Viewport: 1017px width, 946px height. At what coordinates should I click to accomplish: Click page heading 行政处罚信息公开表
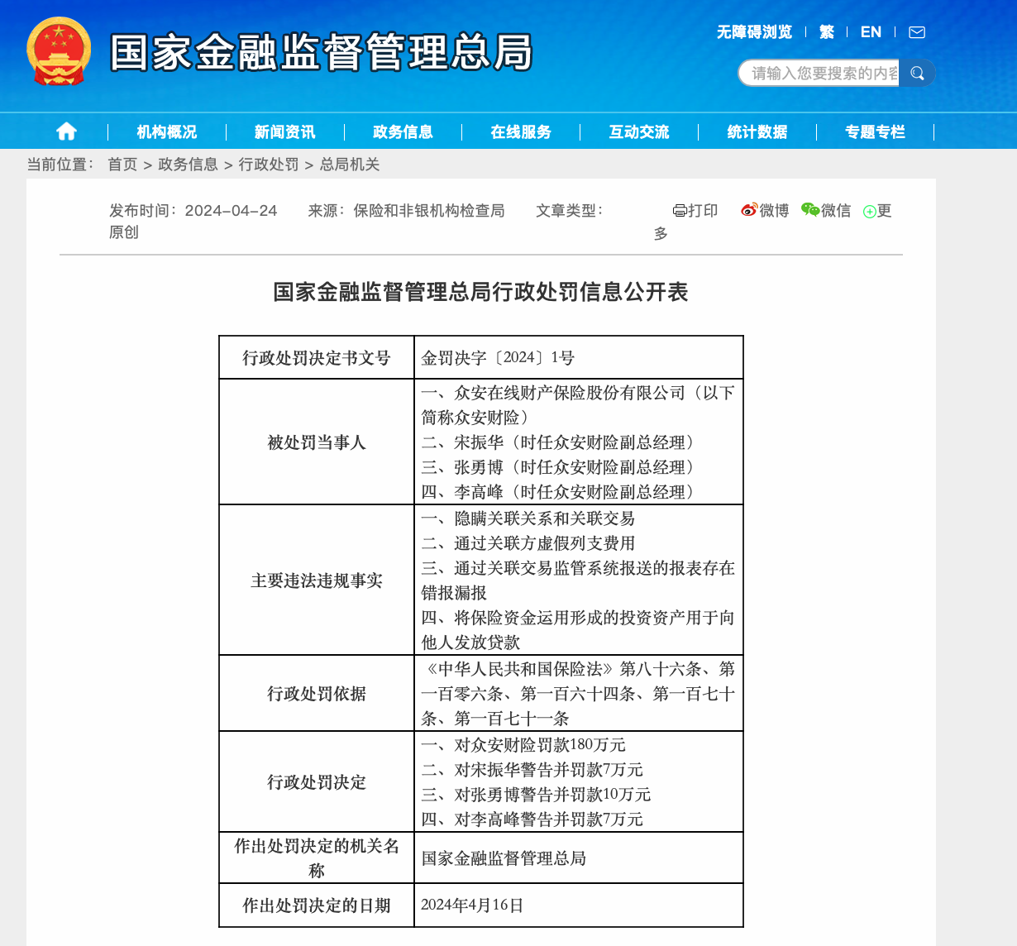point(481,292)
